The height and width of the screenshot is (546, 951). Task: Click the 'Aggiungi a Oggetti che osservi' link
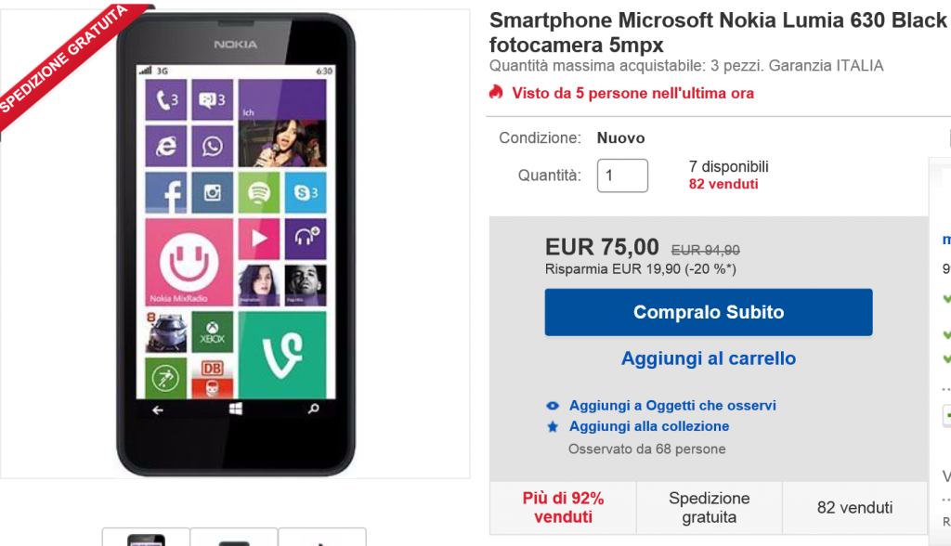click(x=673, y=405)
